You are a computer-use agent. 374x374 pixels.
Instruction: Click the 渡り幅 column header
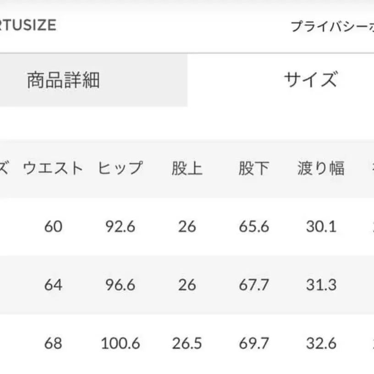pos(321,169)
